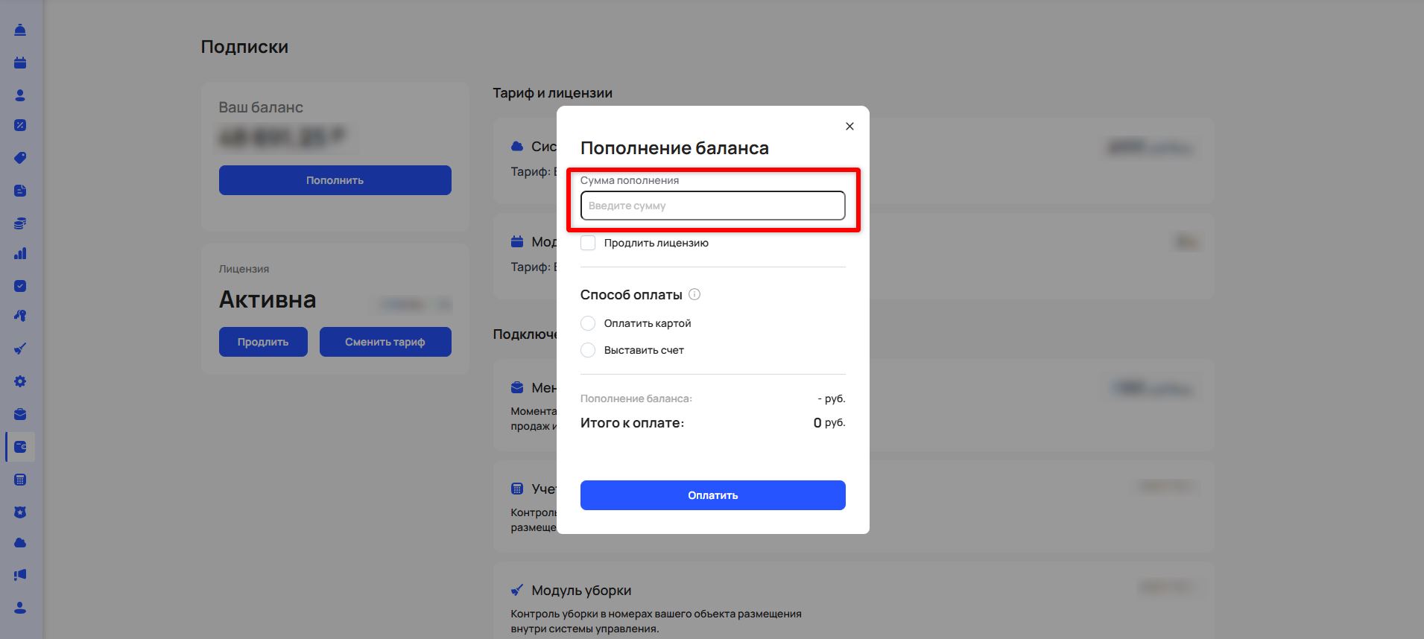This screenshot has width=1424, height=639.
Task: Open the keys icon in sidebar
Action: (20, 316)
